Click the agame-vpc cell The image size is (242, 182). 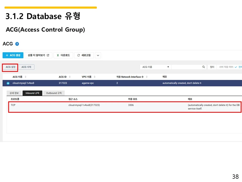tap(88, 83)
